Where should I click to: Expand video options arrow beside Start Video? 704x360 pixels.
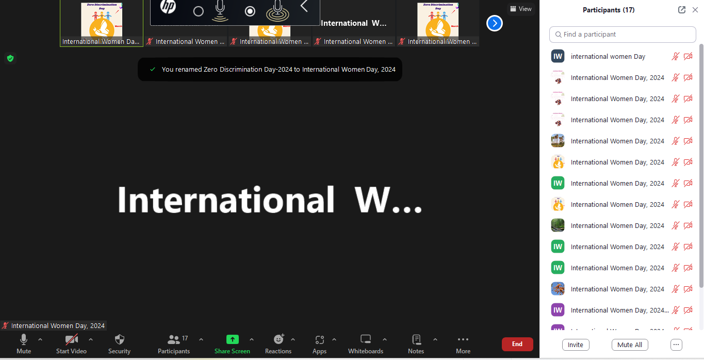(x=91, y=339)
